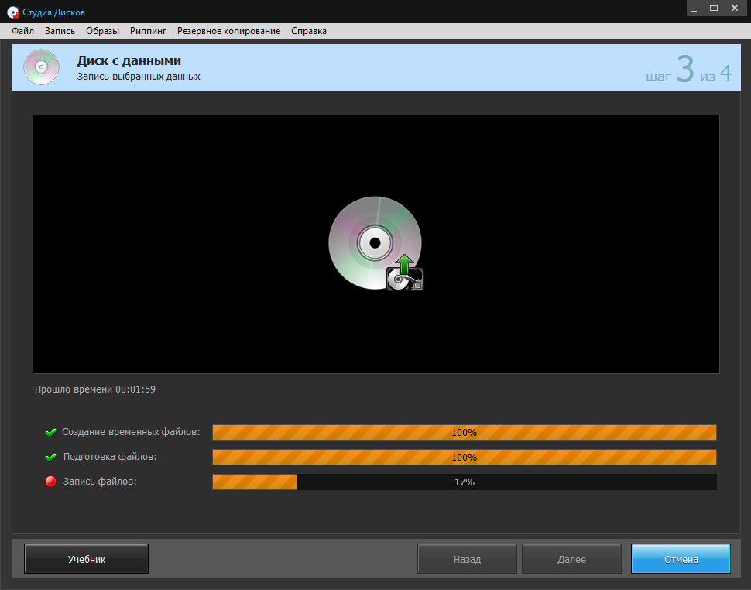Viewport: 751px width, 590px height.
Task: Click the Студия Дисков app icon in title bar
Action: 13,12
